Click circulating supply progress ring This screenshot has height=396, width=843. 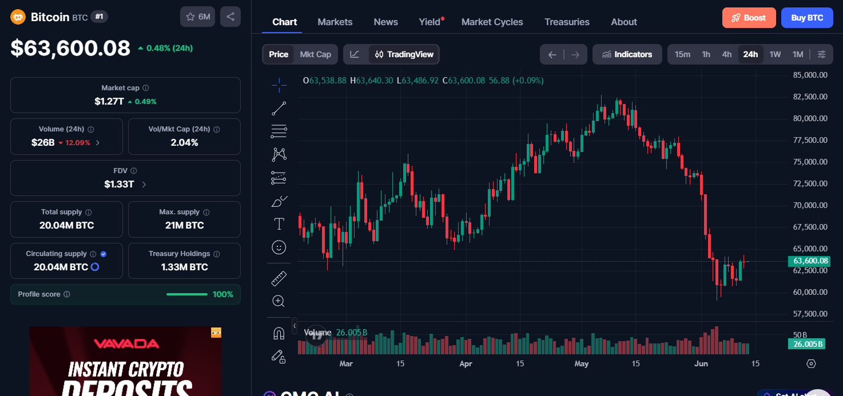point(95,267)
